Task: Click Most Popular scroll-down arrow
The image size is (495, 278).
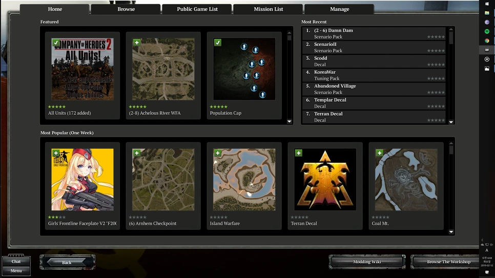Action: (x=451, y=232)
